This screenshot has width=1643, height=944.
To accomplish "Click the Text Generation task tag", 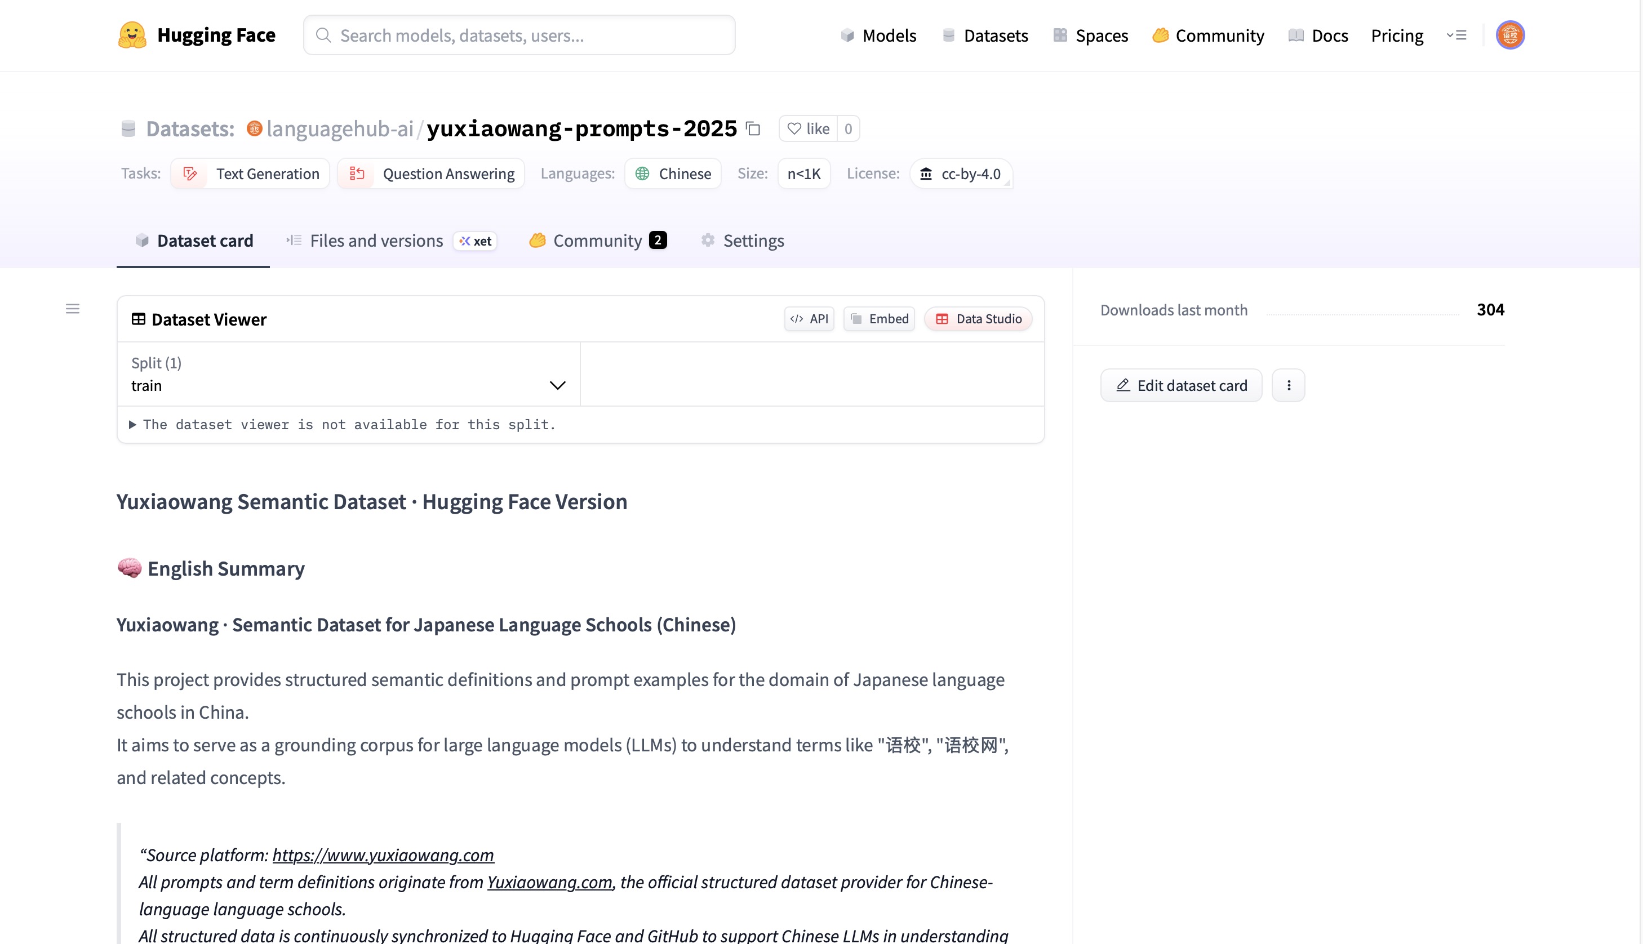I will (x=250, y=173).
